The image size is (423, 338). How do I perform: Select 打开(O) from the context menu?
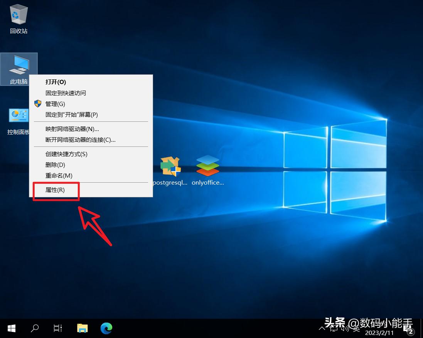coord(56,82)
